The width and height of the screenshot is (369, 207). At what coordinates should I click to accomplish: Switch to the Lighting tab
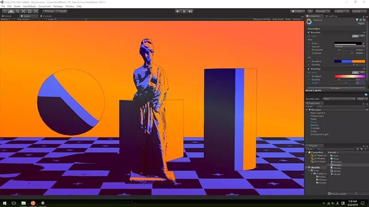click(331, 16)
